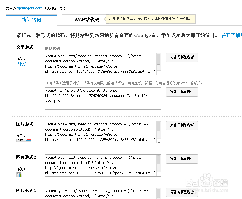242x199 pixels.
Task: Click the 默认代码 label
Action: coord(52,48)
